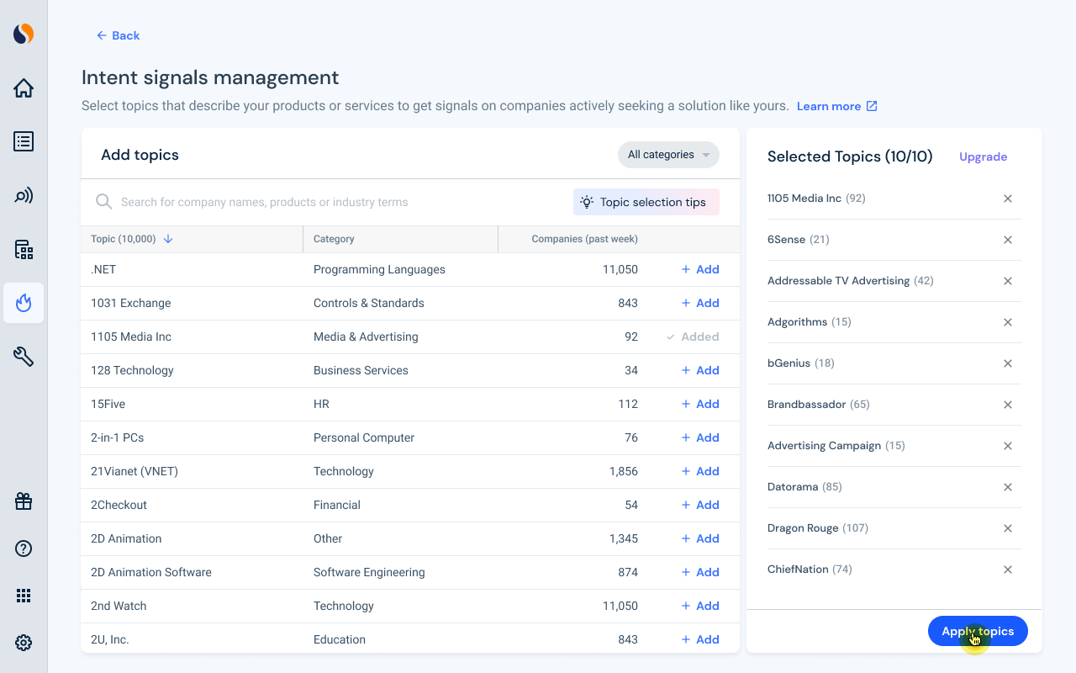Image resolution: width=1076 pixels, height=673 pixels.
Task: Select the flame intent signals icon
Action: [x=24, y=303]
